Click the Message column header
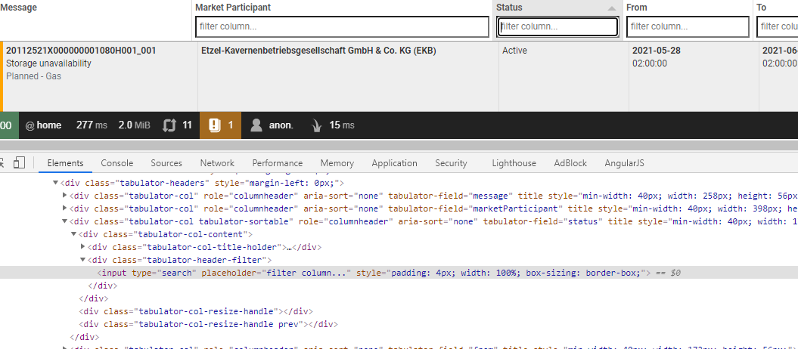This screenshot has height=349, width=798. (18, 8)
